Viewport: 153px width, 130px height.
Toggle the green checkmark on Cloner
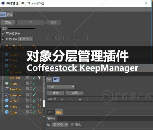click(34, 83)
